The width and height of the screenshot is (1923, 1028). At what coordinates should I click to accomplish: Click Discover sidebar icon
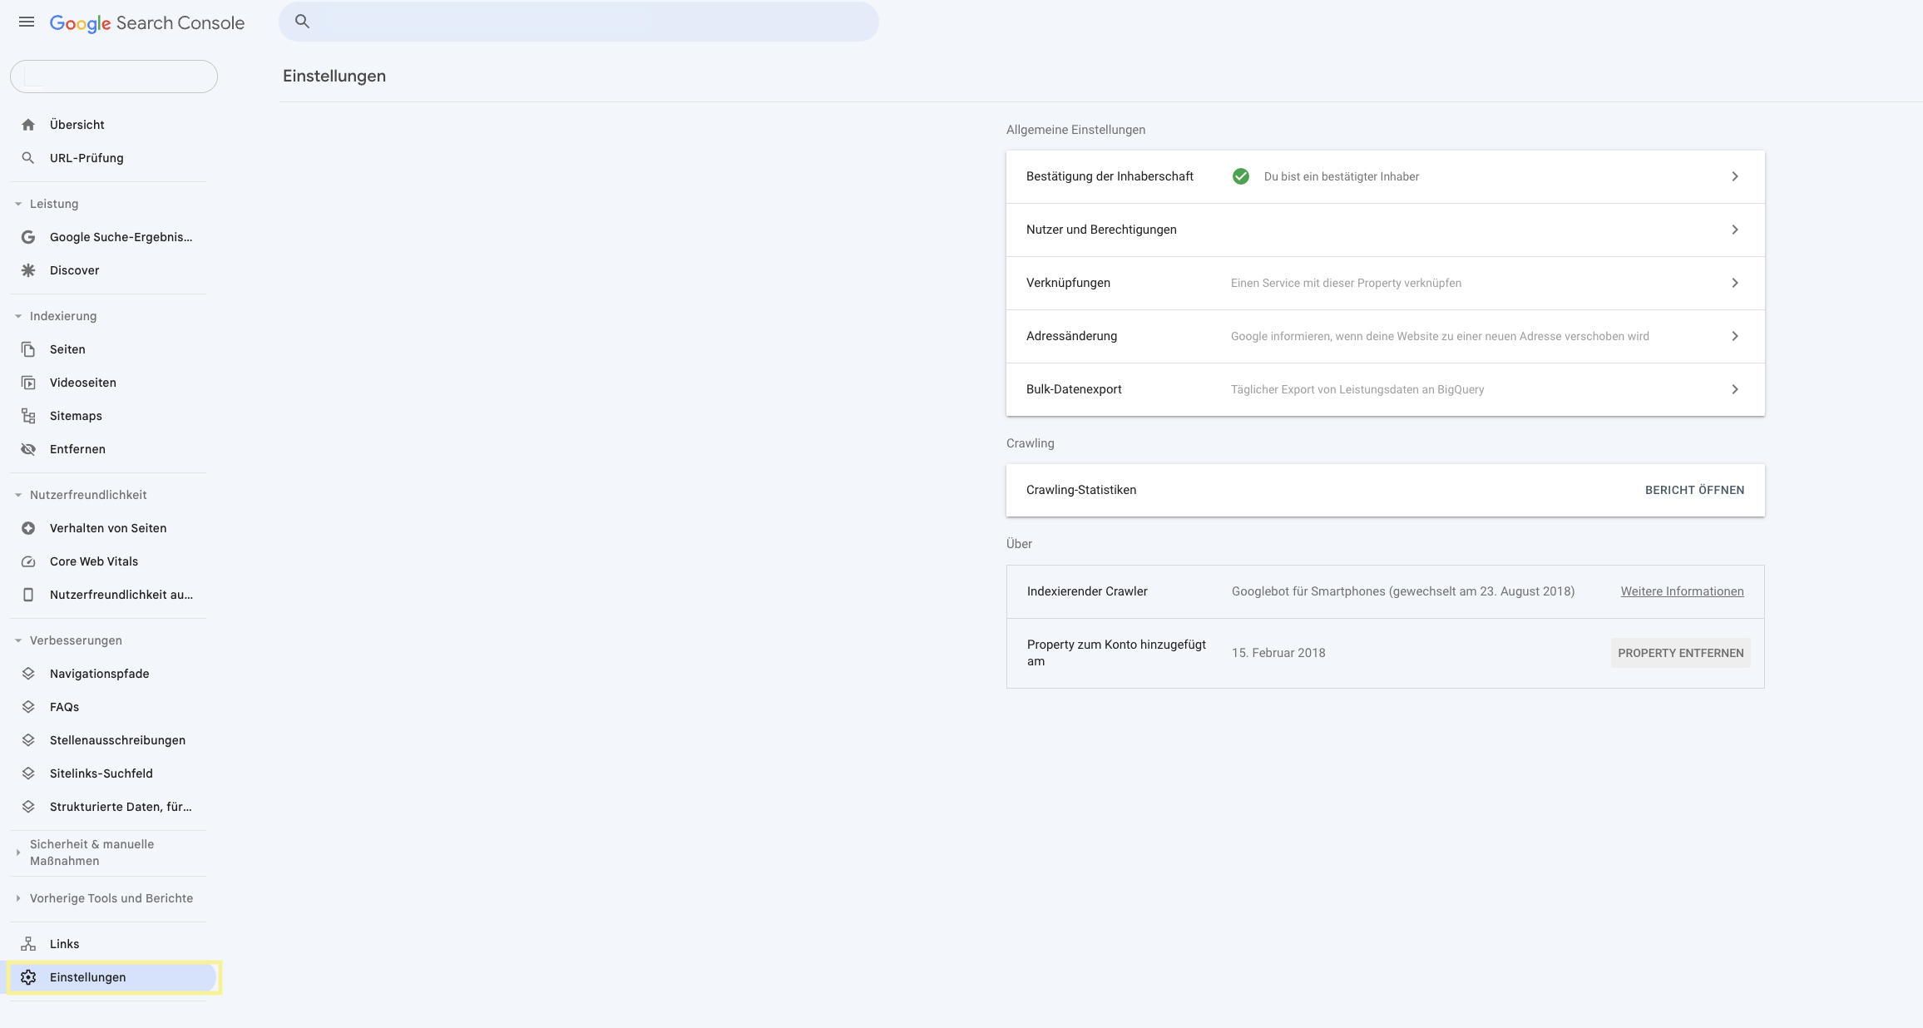[28, 269]
